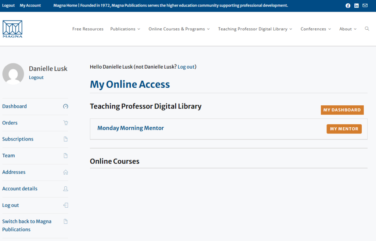This screenshot has height=241, width=376.
Task: Open the Teaching Professor Digital Library menu
Action: coord(253,29)
